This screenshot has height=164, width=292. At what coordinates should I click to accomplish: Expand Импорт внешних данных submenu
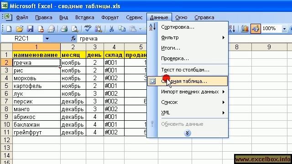coord(224,92)
